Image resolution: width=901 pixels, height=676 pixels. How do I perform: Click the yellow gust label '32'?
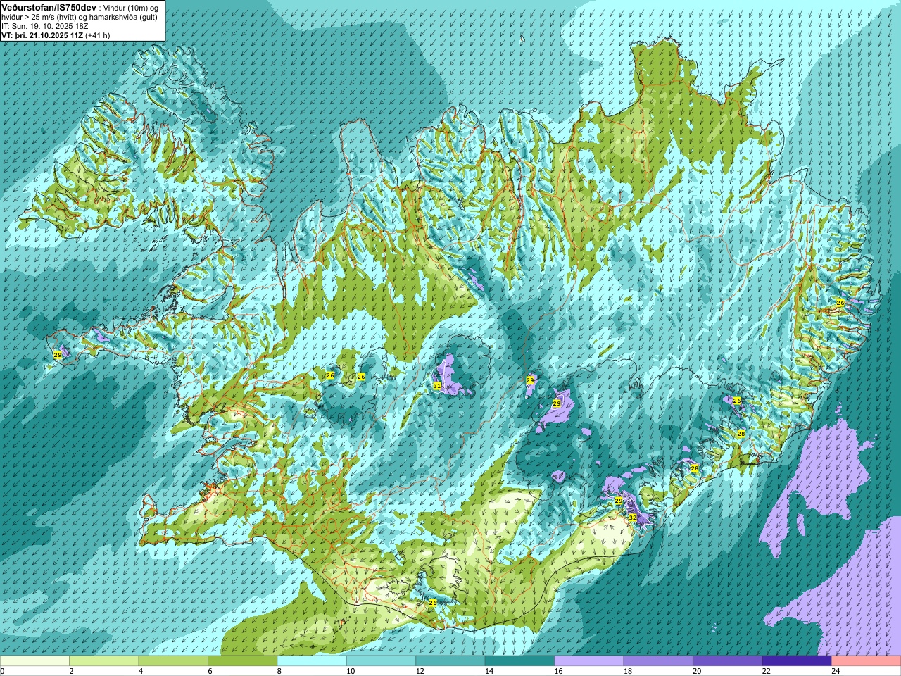click(632, 518)
